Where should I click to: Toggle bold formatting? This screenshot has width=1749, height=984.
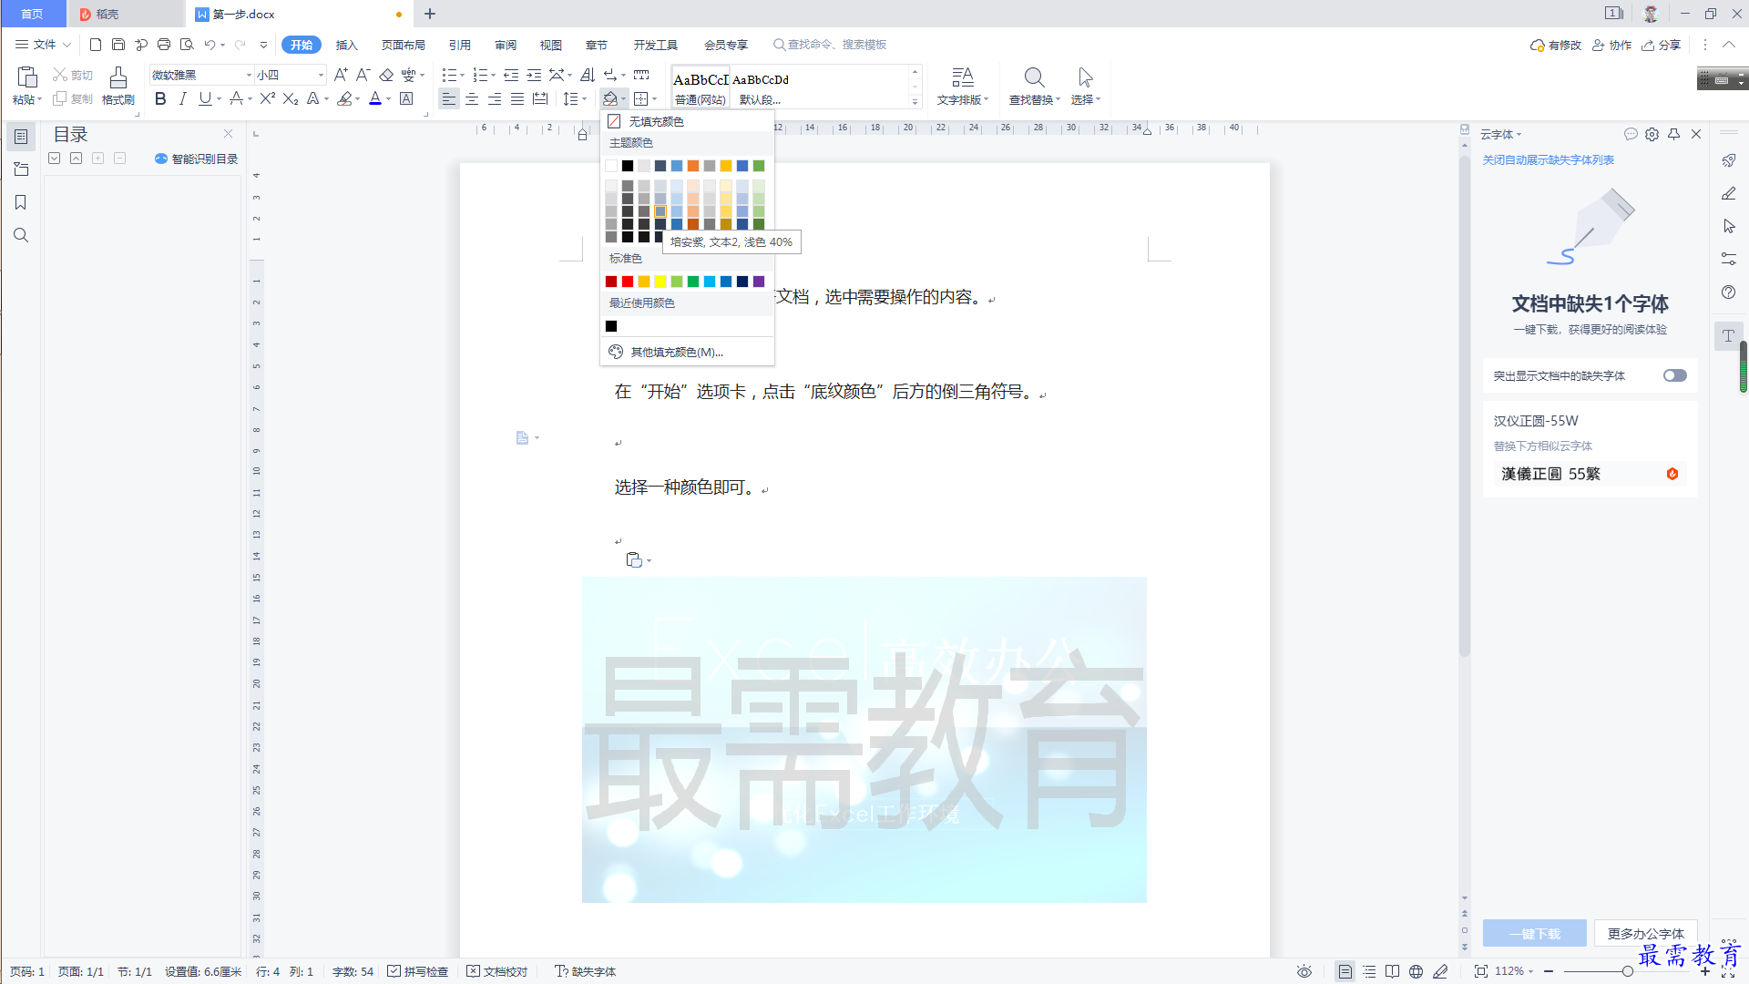[160, 99]
